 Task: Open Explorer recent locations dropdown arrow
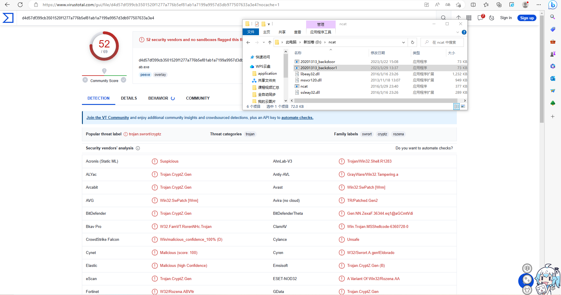pyautogui.click(x=264, y=42)
